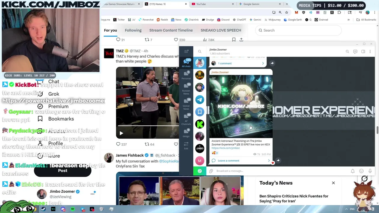Reply to the TMZ tweet with 227 replies
The width and height of the screenshot is (379, 213).
(121, 144)
